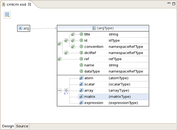Select the array element name
This screenshot has height=130, width=177.
click(89, 90)
